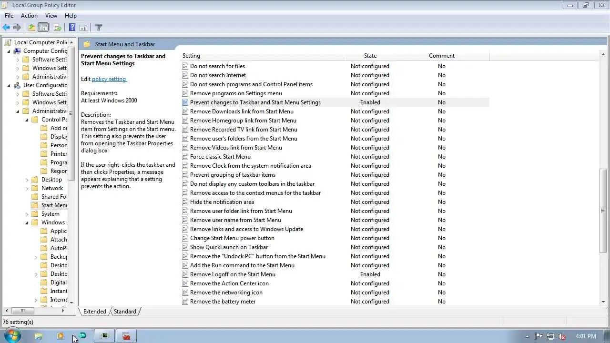This screenshot has width=610, height=343.
Task: Switch to the Standard tab
Action: (x=125, y=312)
